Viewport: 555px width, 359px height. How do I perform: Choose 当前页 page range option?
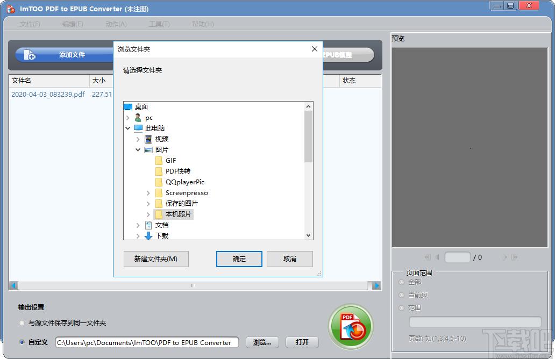coord(401,295)
